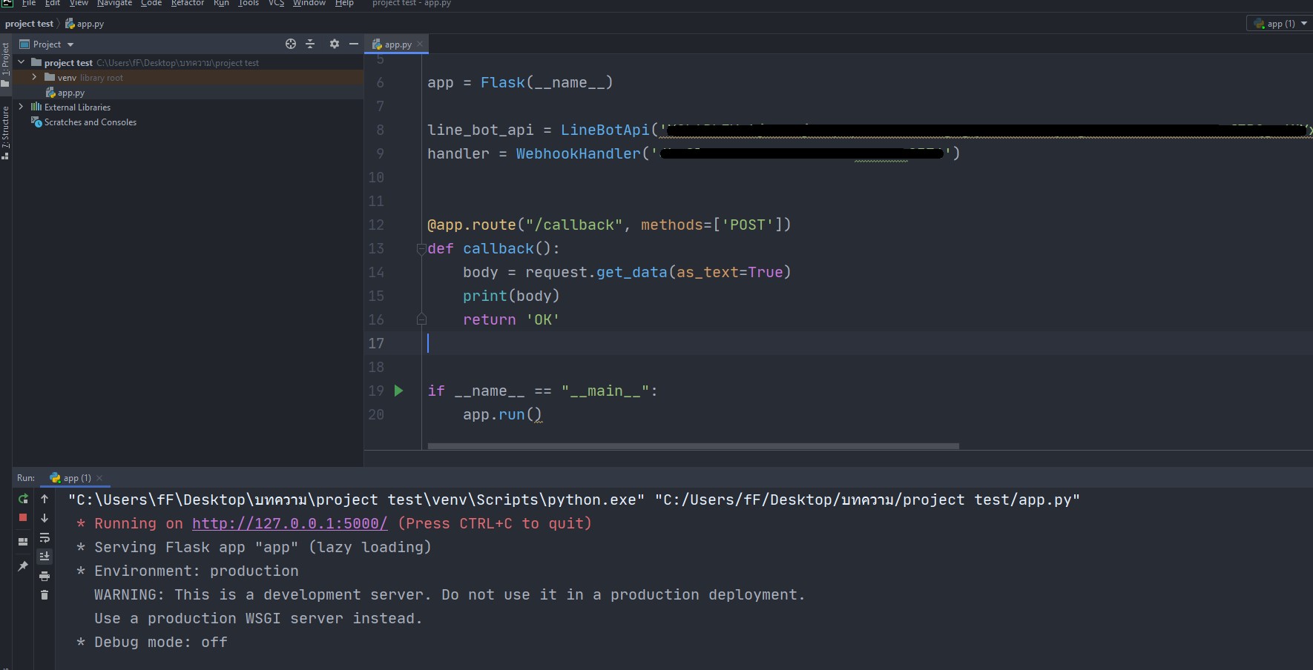The height and width of the screenshot is (670, 1313).
Task: Click the green run gutter arrow on line 19
Action: coord(398,391)
